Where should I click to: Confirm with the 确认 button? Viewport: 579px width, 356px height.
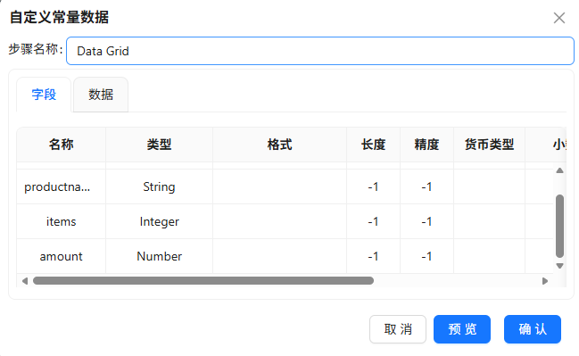point(533,329)
